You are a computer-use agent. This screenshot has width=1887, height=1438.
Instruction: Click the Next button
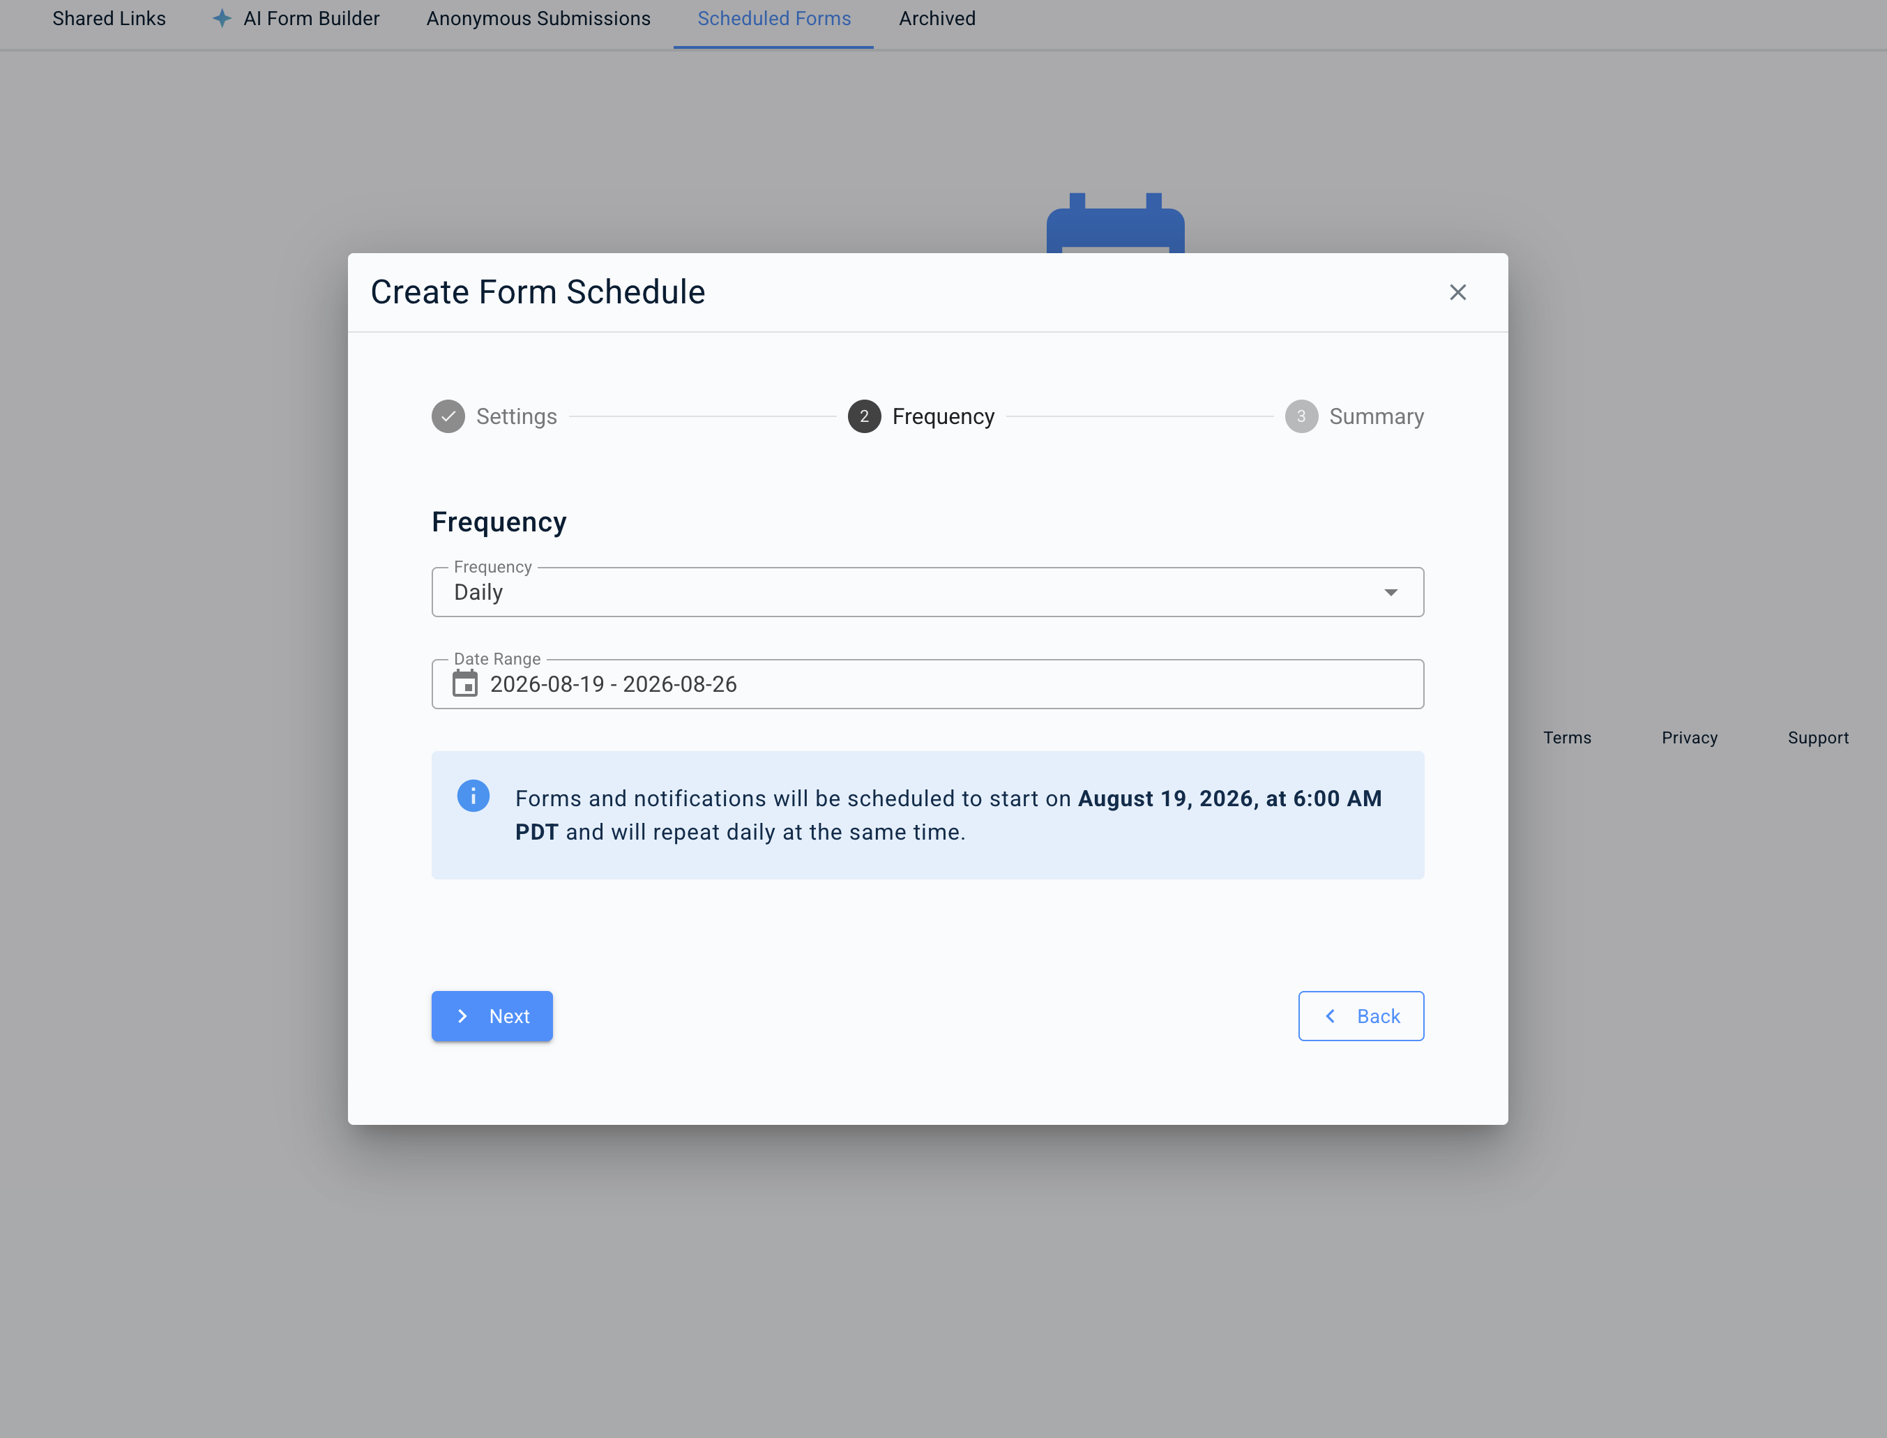point(492,1016)
